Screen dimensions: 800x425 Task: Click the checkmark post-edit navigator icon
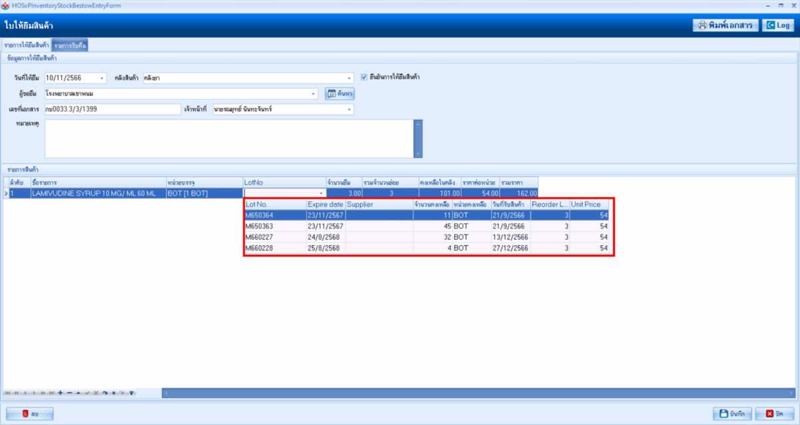tap(87, 393)
